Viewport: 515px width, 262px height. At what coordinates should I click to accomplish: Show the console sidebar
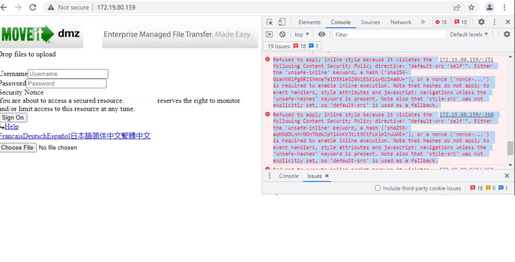pos(269,35)
